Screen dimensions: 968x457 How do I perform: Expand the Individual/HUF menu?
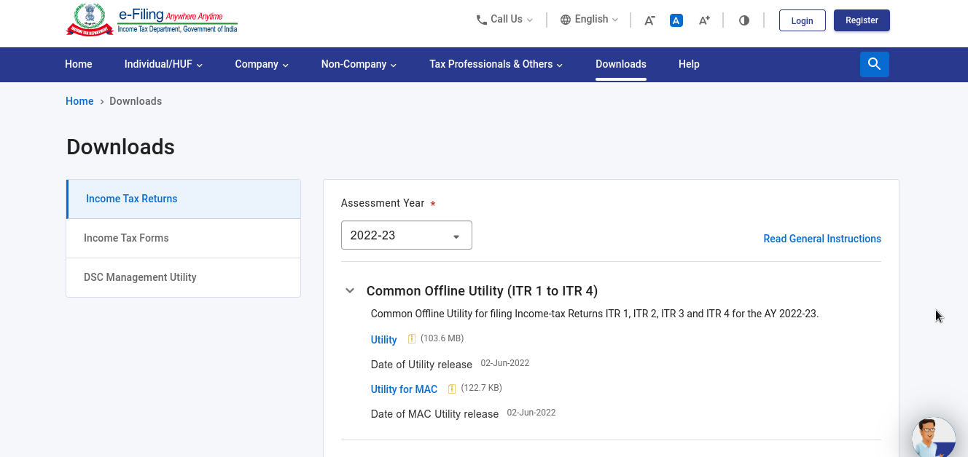(x=163, y=64)
